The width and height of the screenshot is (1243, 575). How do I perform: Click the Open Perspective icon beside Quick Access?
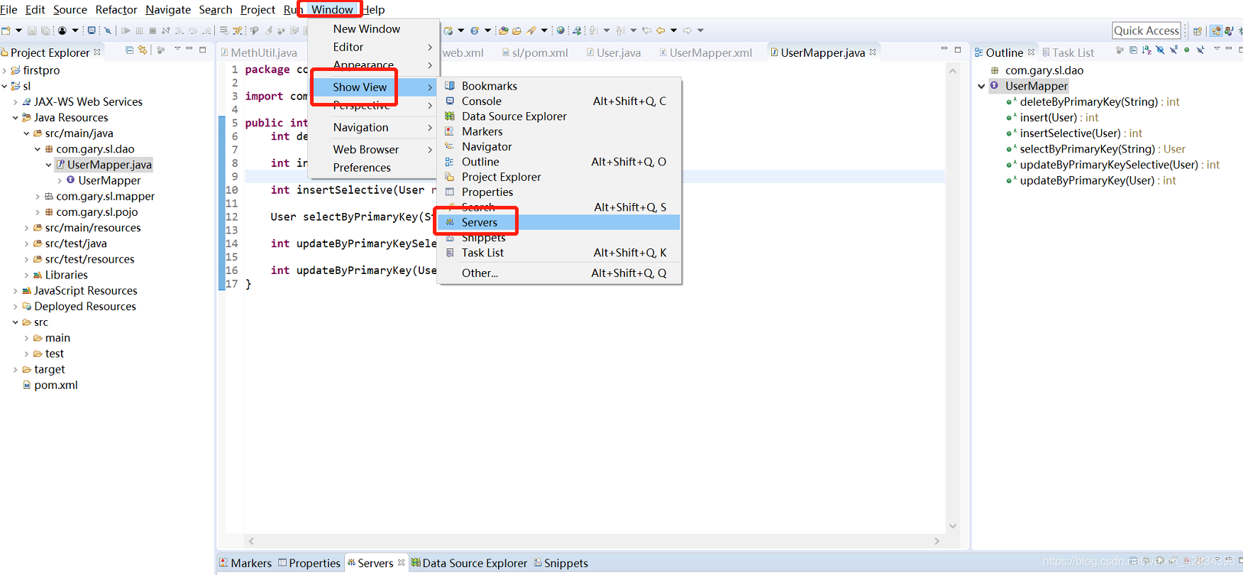coord(1198,31)
